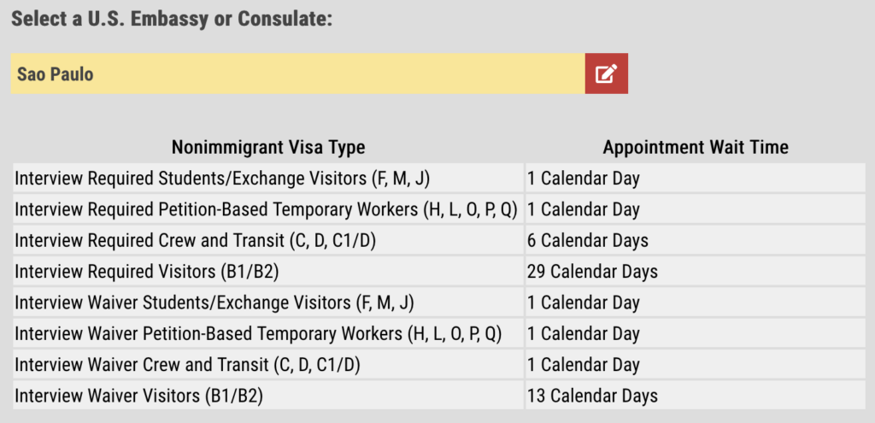Click the red edit pencil icon

click(x=606, y=73)
